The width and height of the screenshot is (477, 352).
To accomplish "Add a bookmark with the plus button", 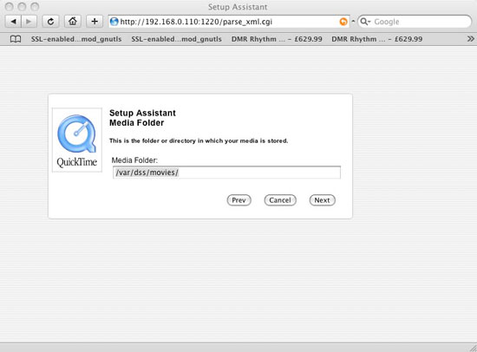I will [95, 22].
